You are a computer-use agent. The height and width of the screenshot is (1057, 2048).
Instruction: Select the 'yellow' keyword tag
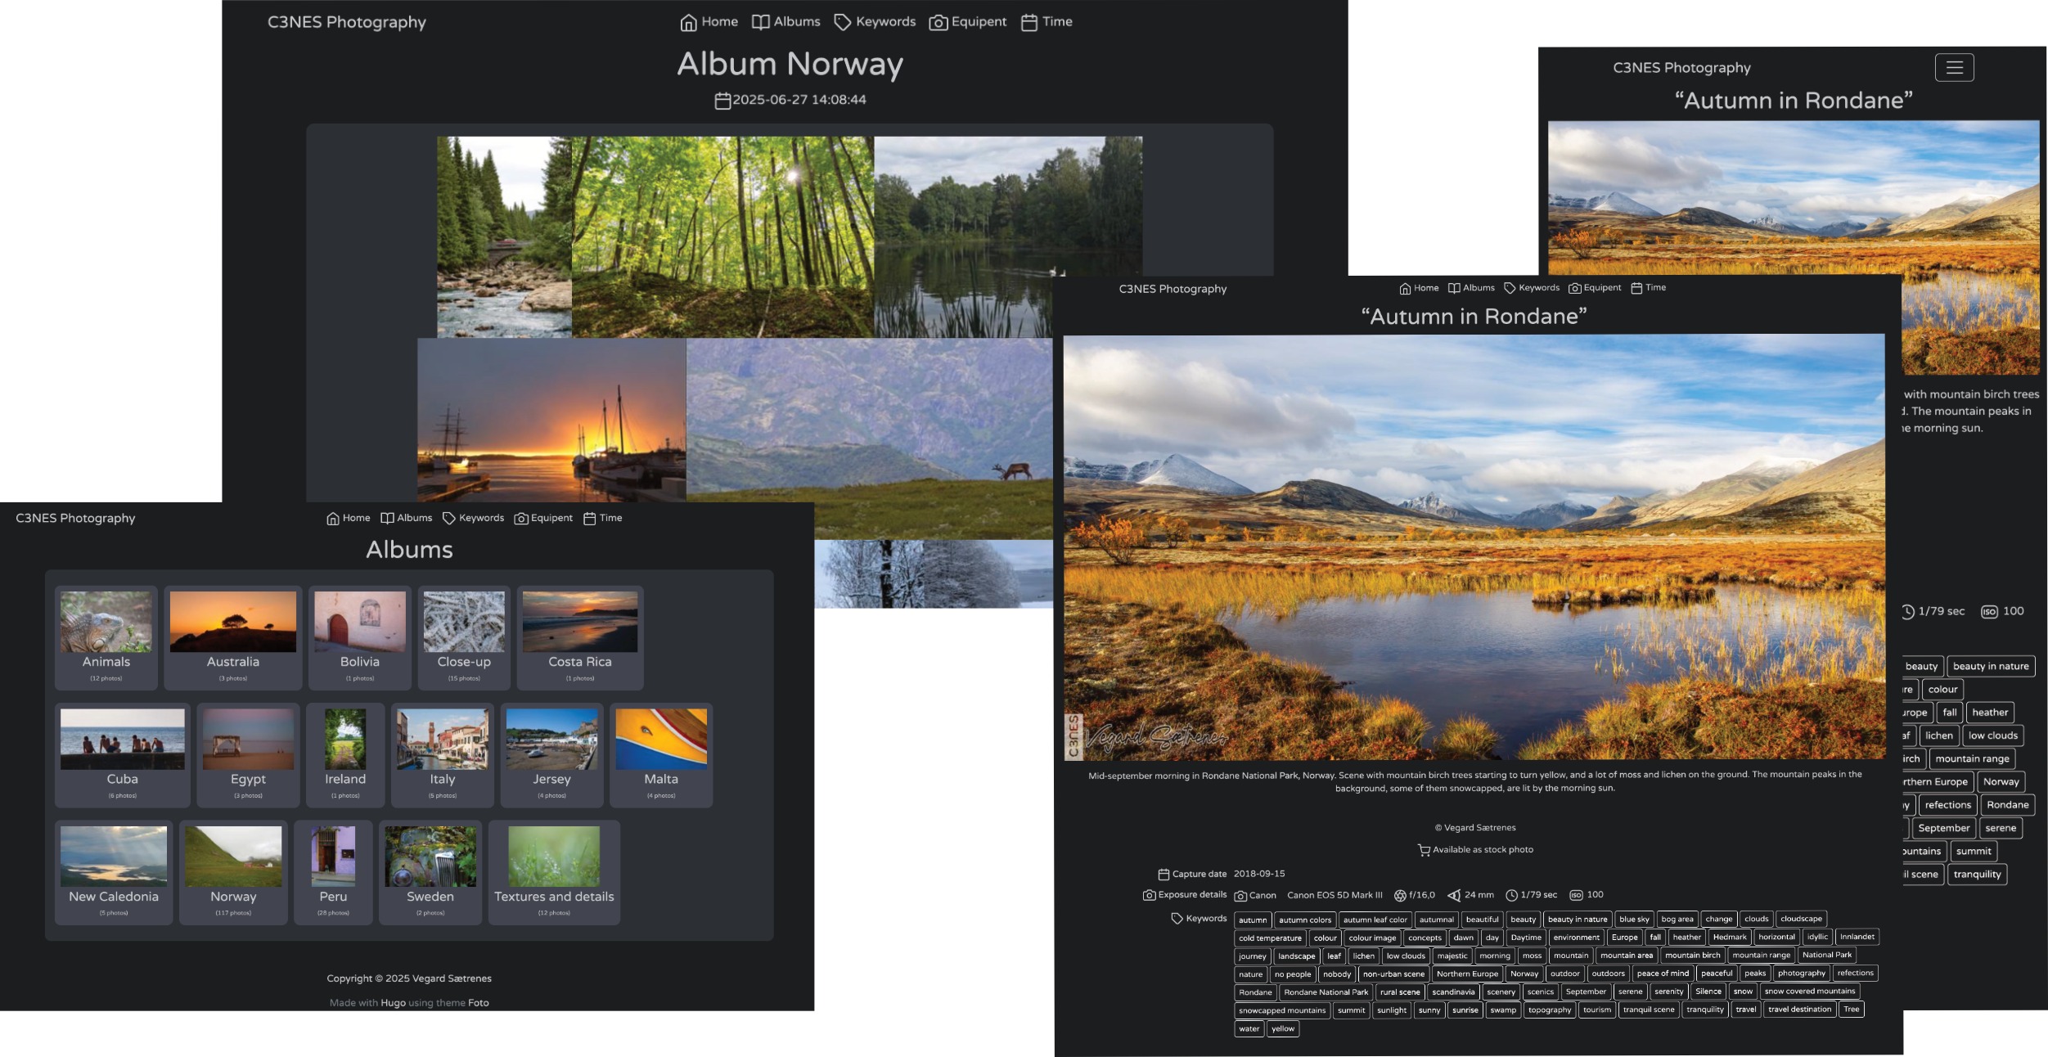(x=1283, y=1029)
